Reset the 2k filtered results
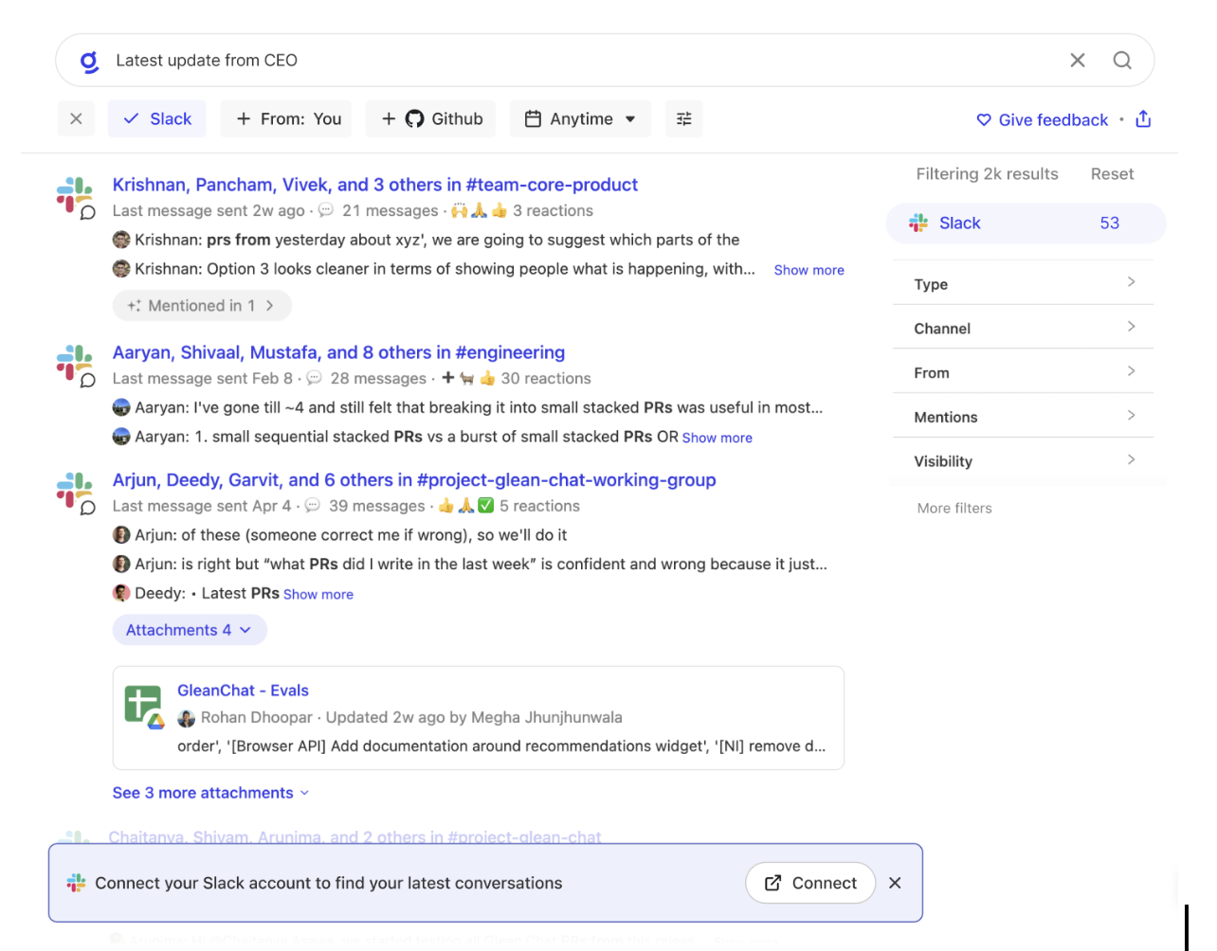The height and width of the screenshot is (951, 1217). (1112, 173)
